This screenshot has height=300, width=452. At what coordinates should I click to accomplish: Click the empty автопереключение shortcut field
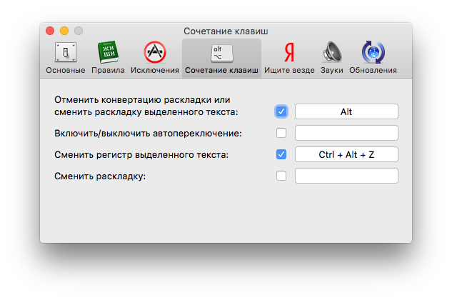click(346, 133)
